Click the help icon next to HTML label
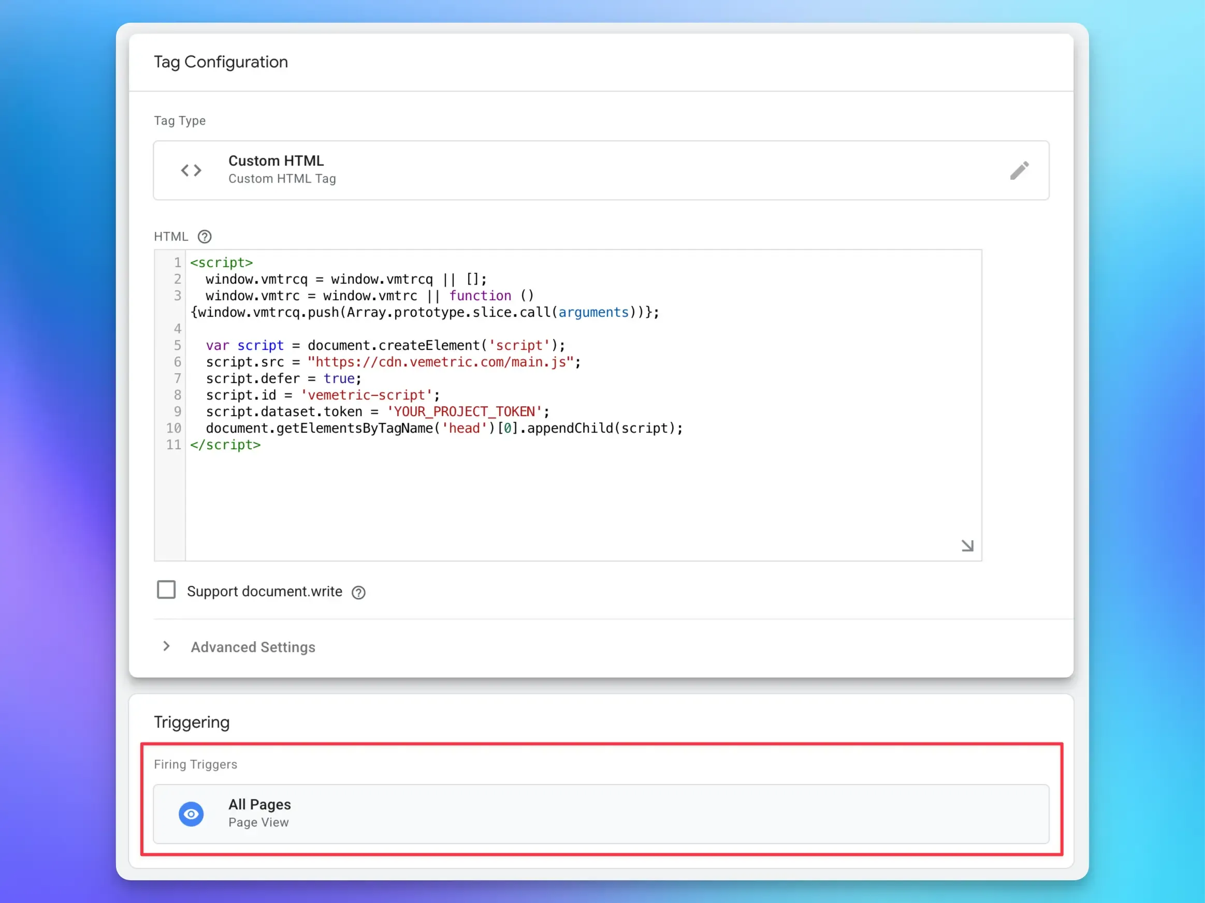Screen dimensions: 1205x903 pyautogui.click(x=204, y=236)
